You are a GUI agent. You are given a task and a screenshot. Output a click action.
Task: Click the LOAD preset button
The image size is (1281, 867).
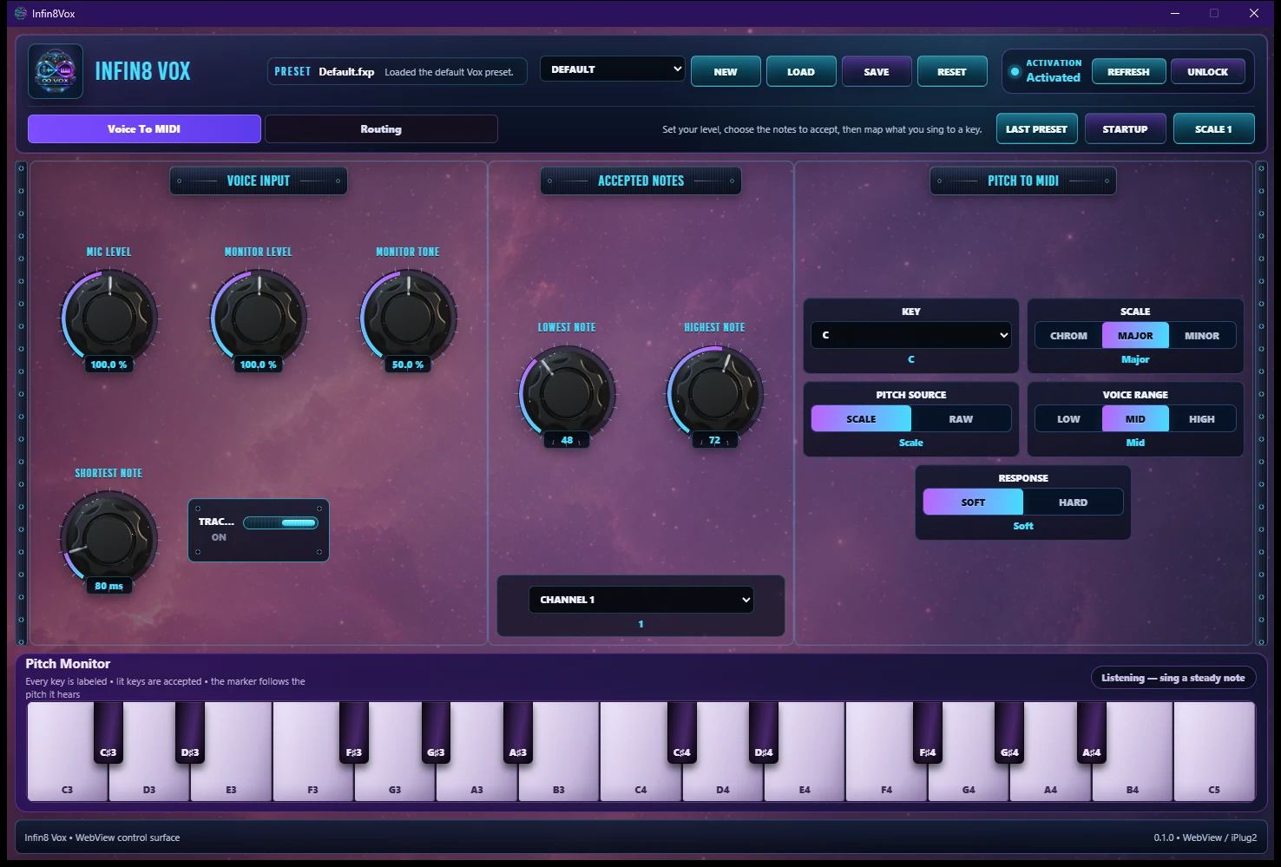801,71
